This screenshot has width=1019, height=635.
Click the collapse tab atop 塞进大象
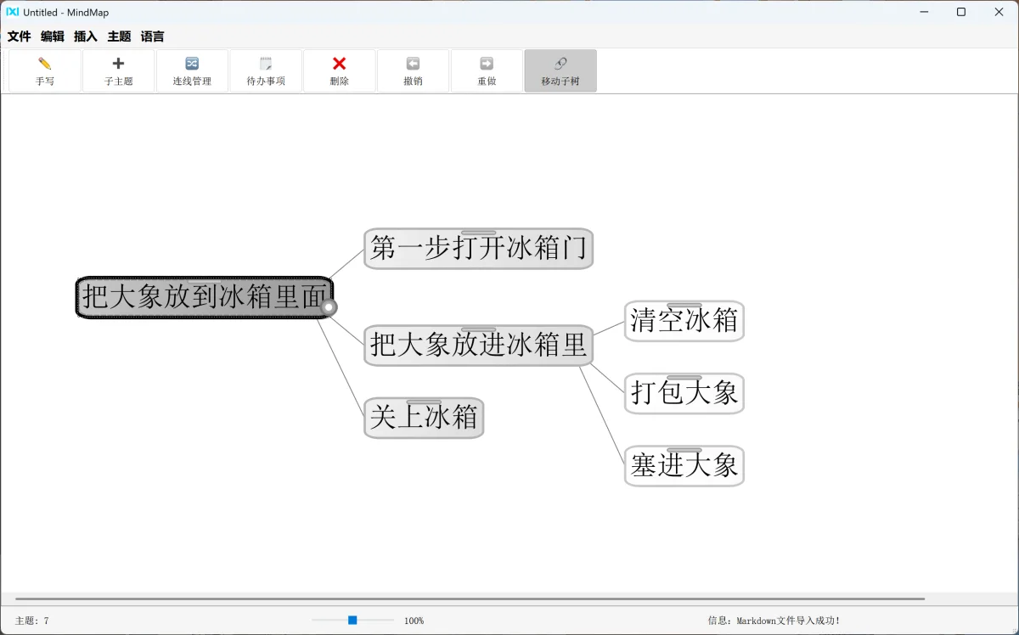(x=684, y=450)
